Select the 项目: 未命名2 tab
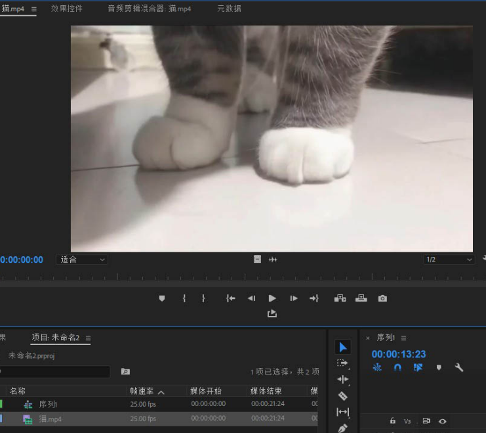486x433 pixels. 56,337
